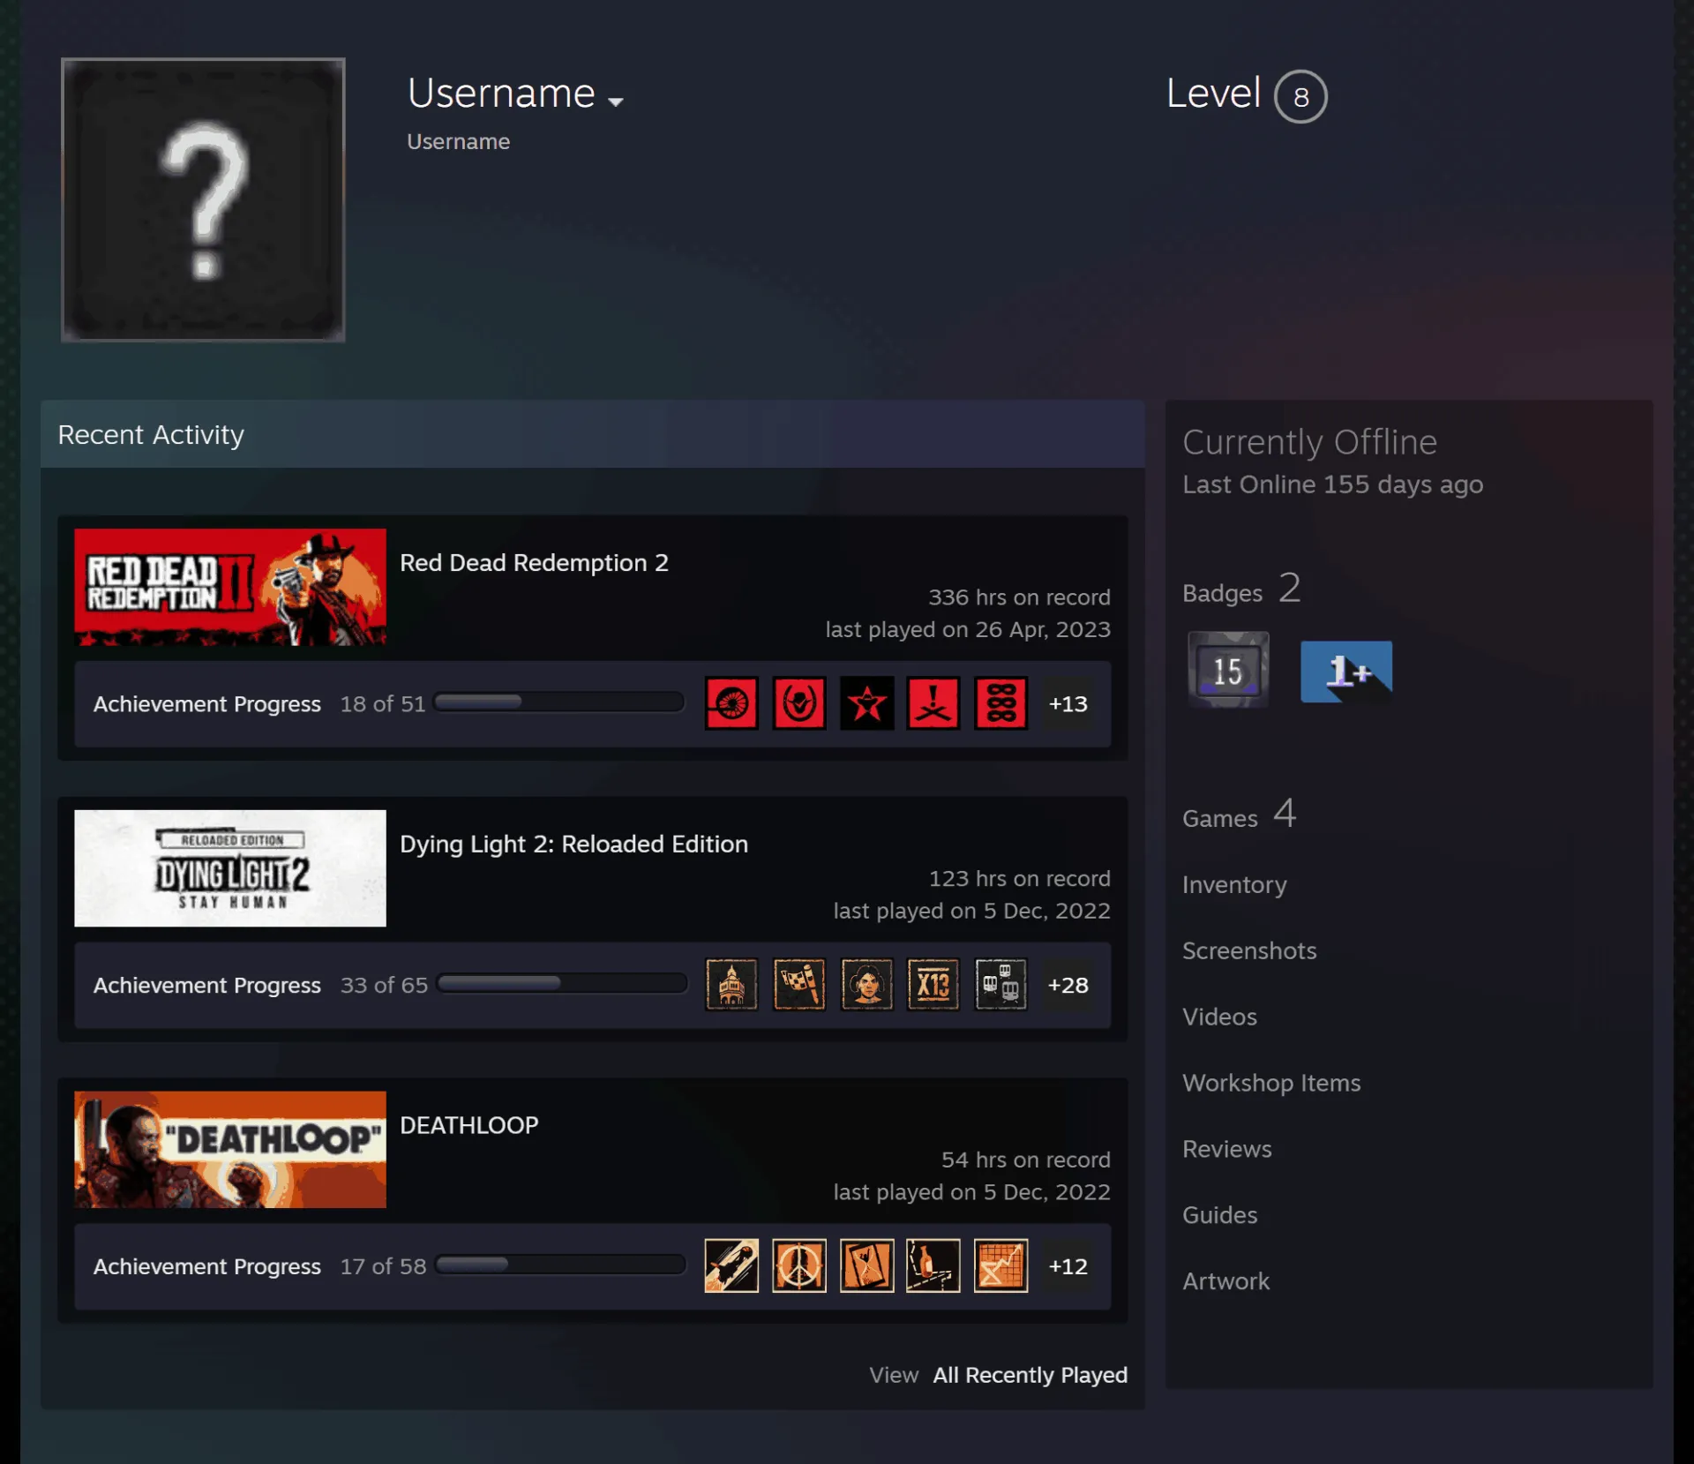
Task: Click Dying Light 2 checkered flag achievement
Action: [x=799, y=984]
